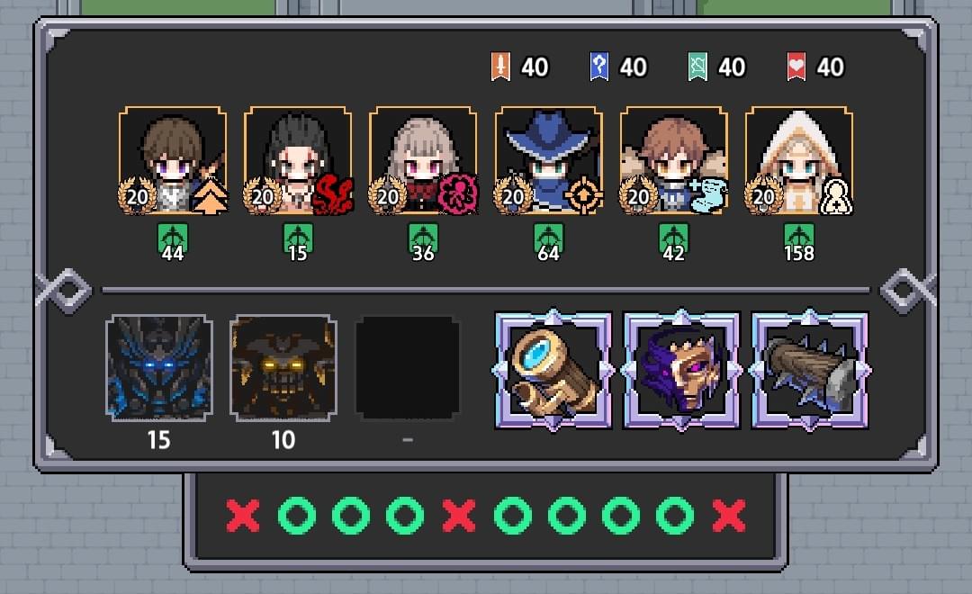Click the empty third boss slot
Viewport: 972px width, 594px height.
click(408, 368)
